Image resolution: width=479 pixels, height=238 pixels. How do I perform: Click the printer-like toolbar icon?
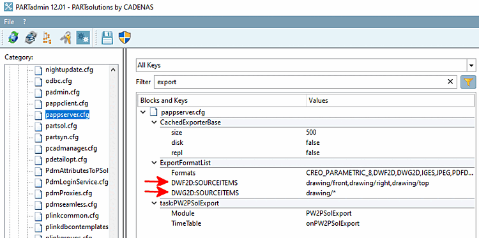[31, 38]
